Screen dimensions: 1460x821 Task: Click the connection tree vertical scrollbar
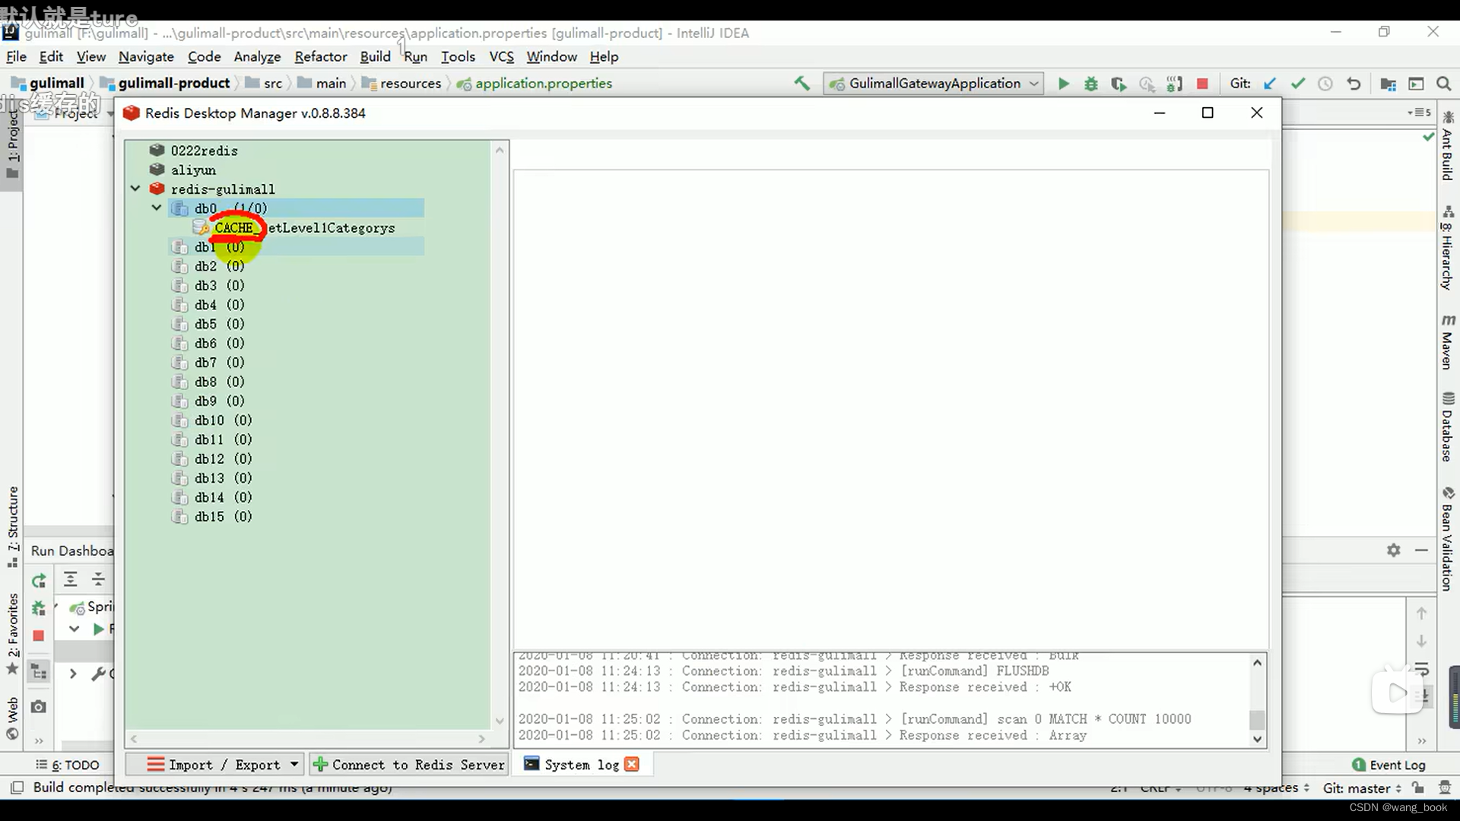pos(500,435)
